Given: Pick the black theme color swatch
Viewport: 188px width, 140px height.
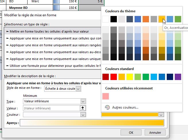Looking at the screenshot, I should pyautogui.click(x=114, y=19).
